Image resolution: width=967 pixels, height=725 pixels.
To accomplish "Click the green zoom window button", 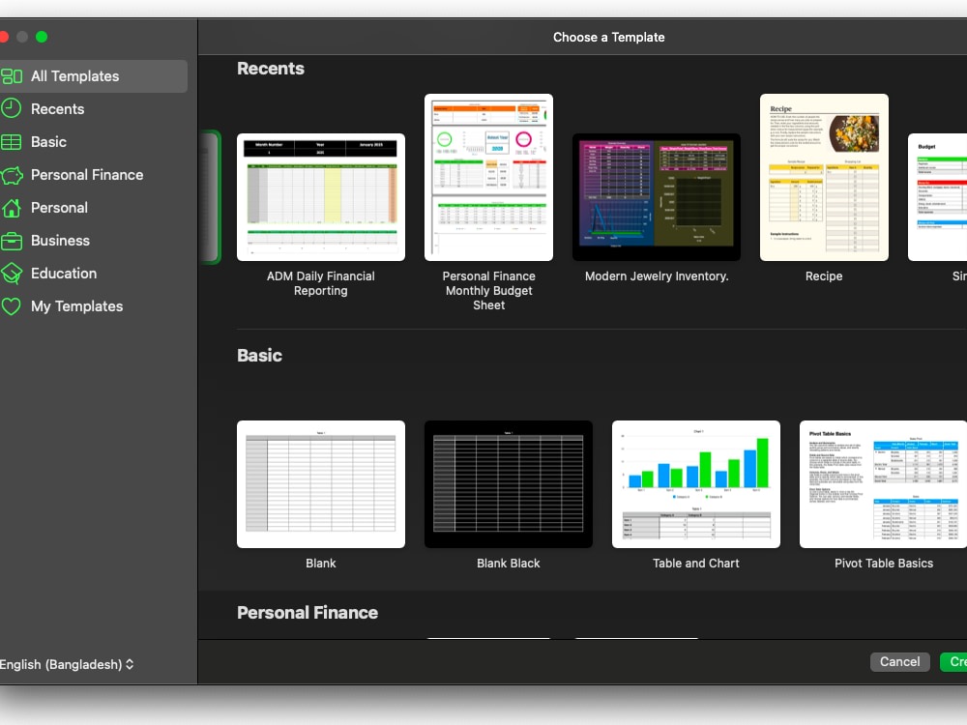I will coord(42,37).
